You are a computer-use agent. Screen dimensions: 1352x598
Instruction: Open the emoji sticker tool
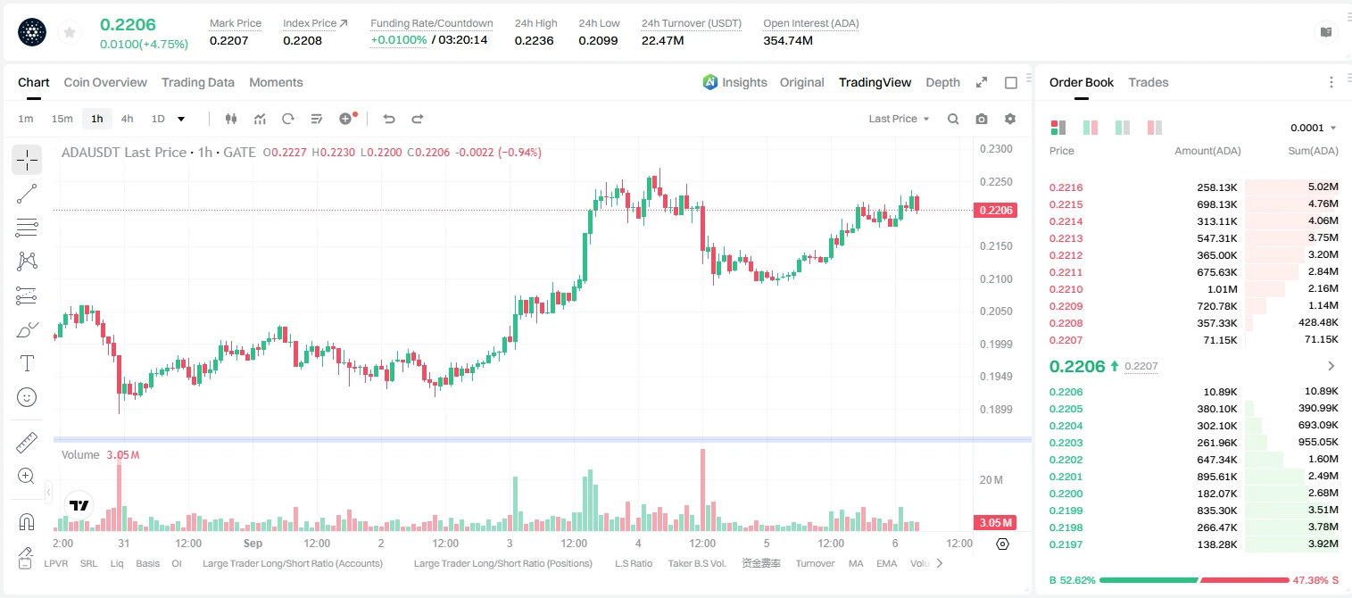[x=27, y=397]
